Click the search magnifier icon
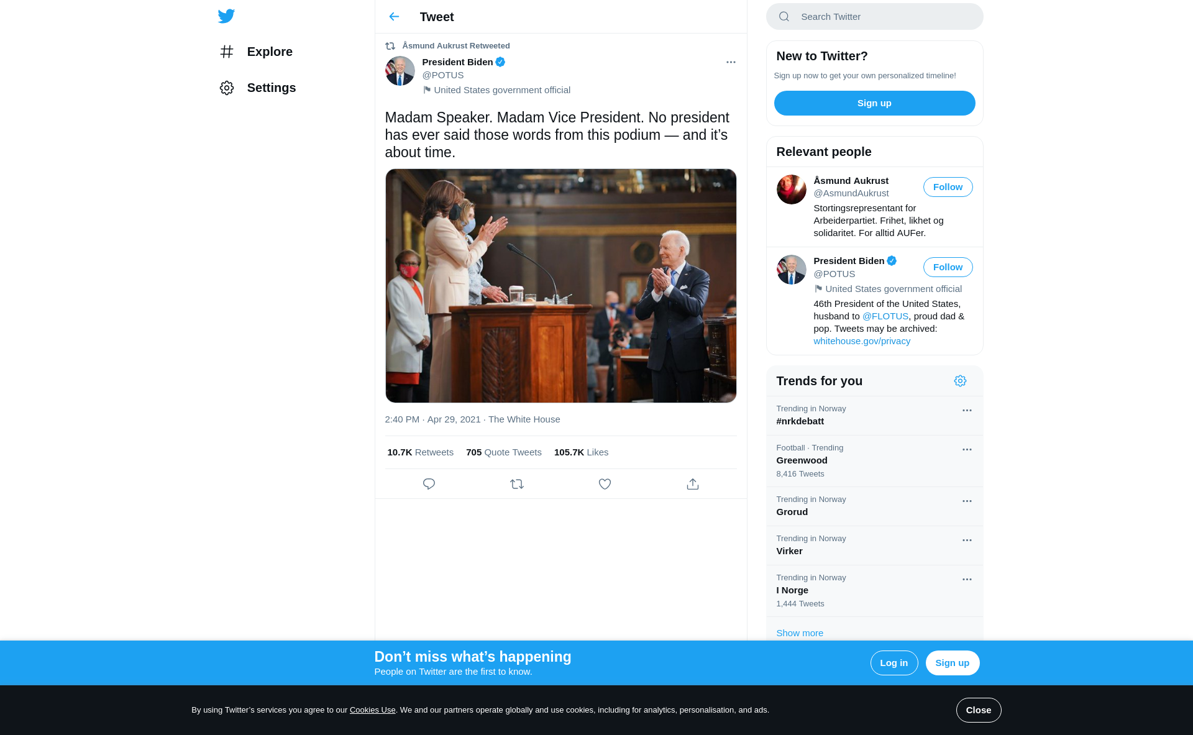The width and height of the screenshot is (1193, 735). 784,17
